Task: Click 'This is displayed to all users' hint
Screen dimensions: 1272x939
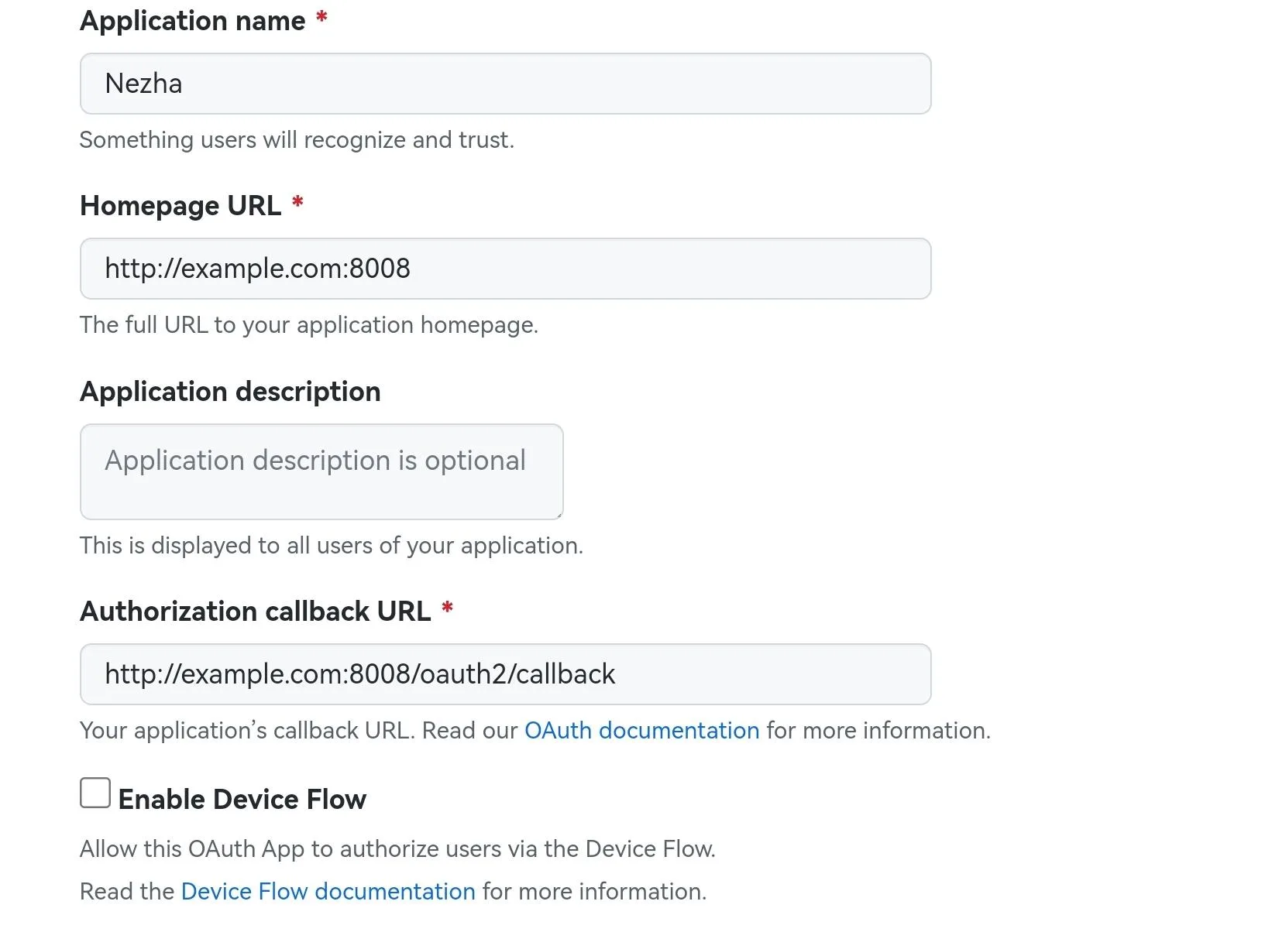Action: click(332, 546)
